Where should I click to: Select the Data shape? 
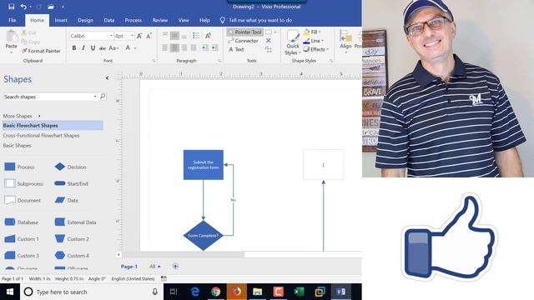tap(67, 200)
